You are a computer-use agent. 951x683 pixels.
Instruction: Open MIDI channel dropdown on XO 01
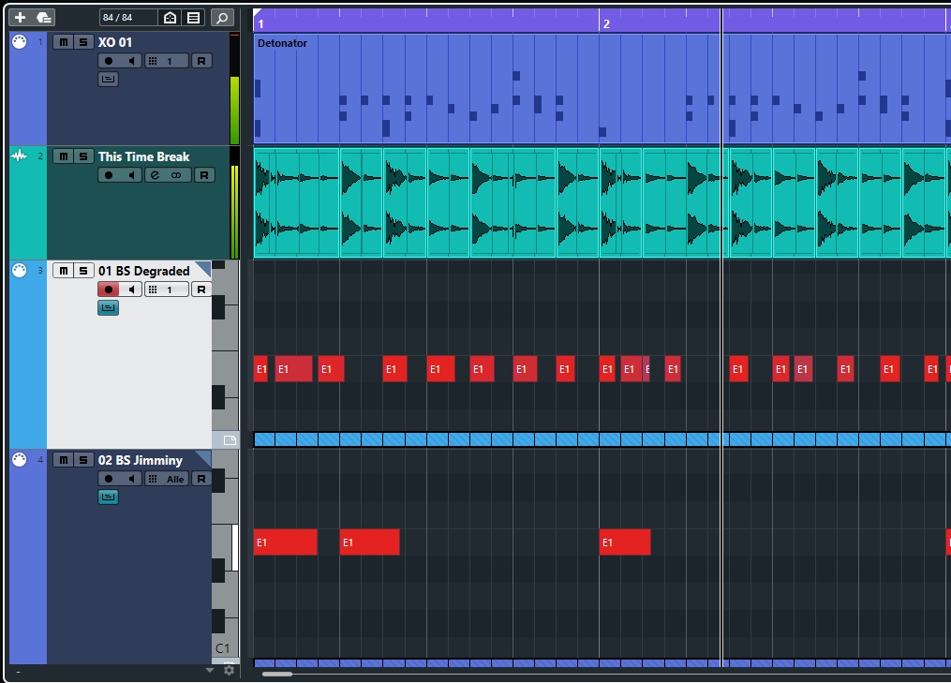coord(167,61)
